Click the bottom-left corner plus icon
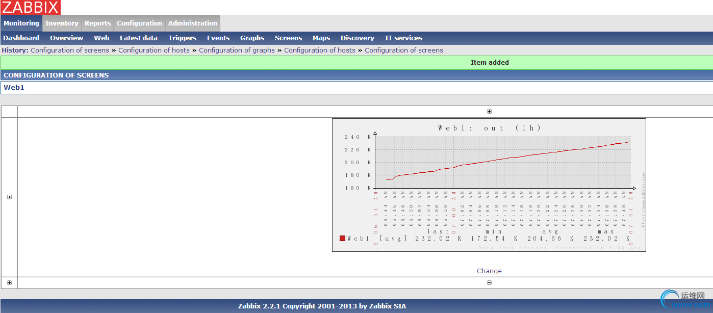The height and width of the screenshot is (313, 713). pos(9,283)
